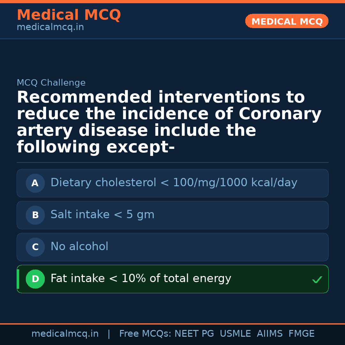The image size is (345, 345).
Task: Click the USMLE footer text
Action: pos(235,334)
